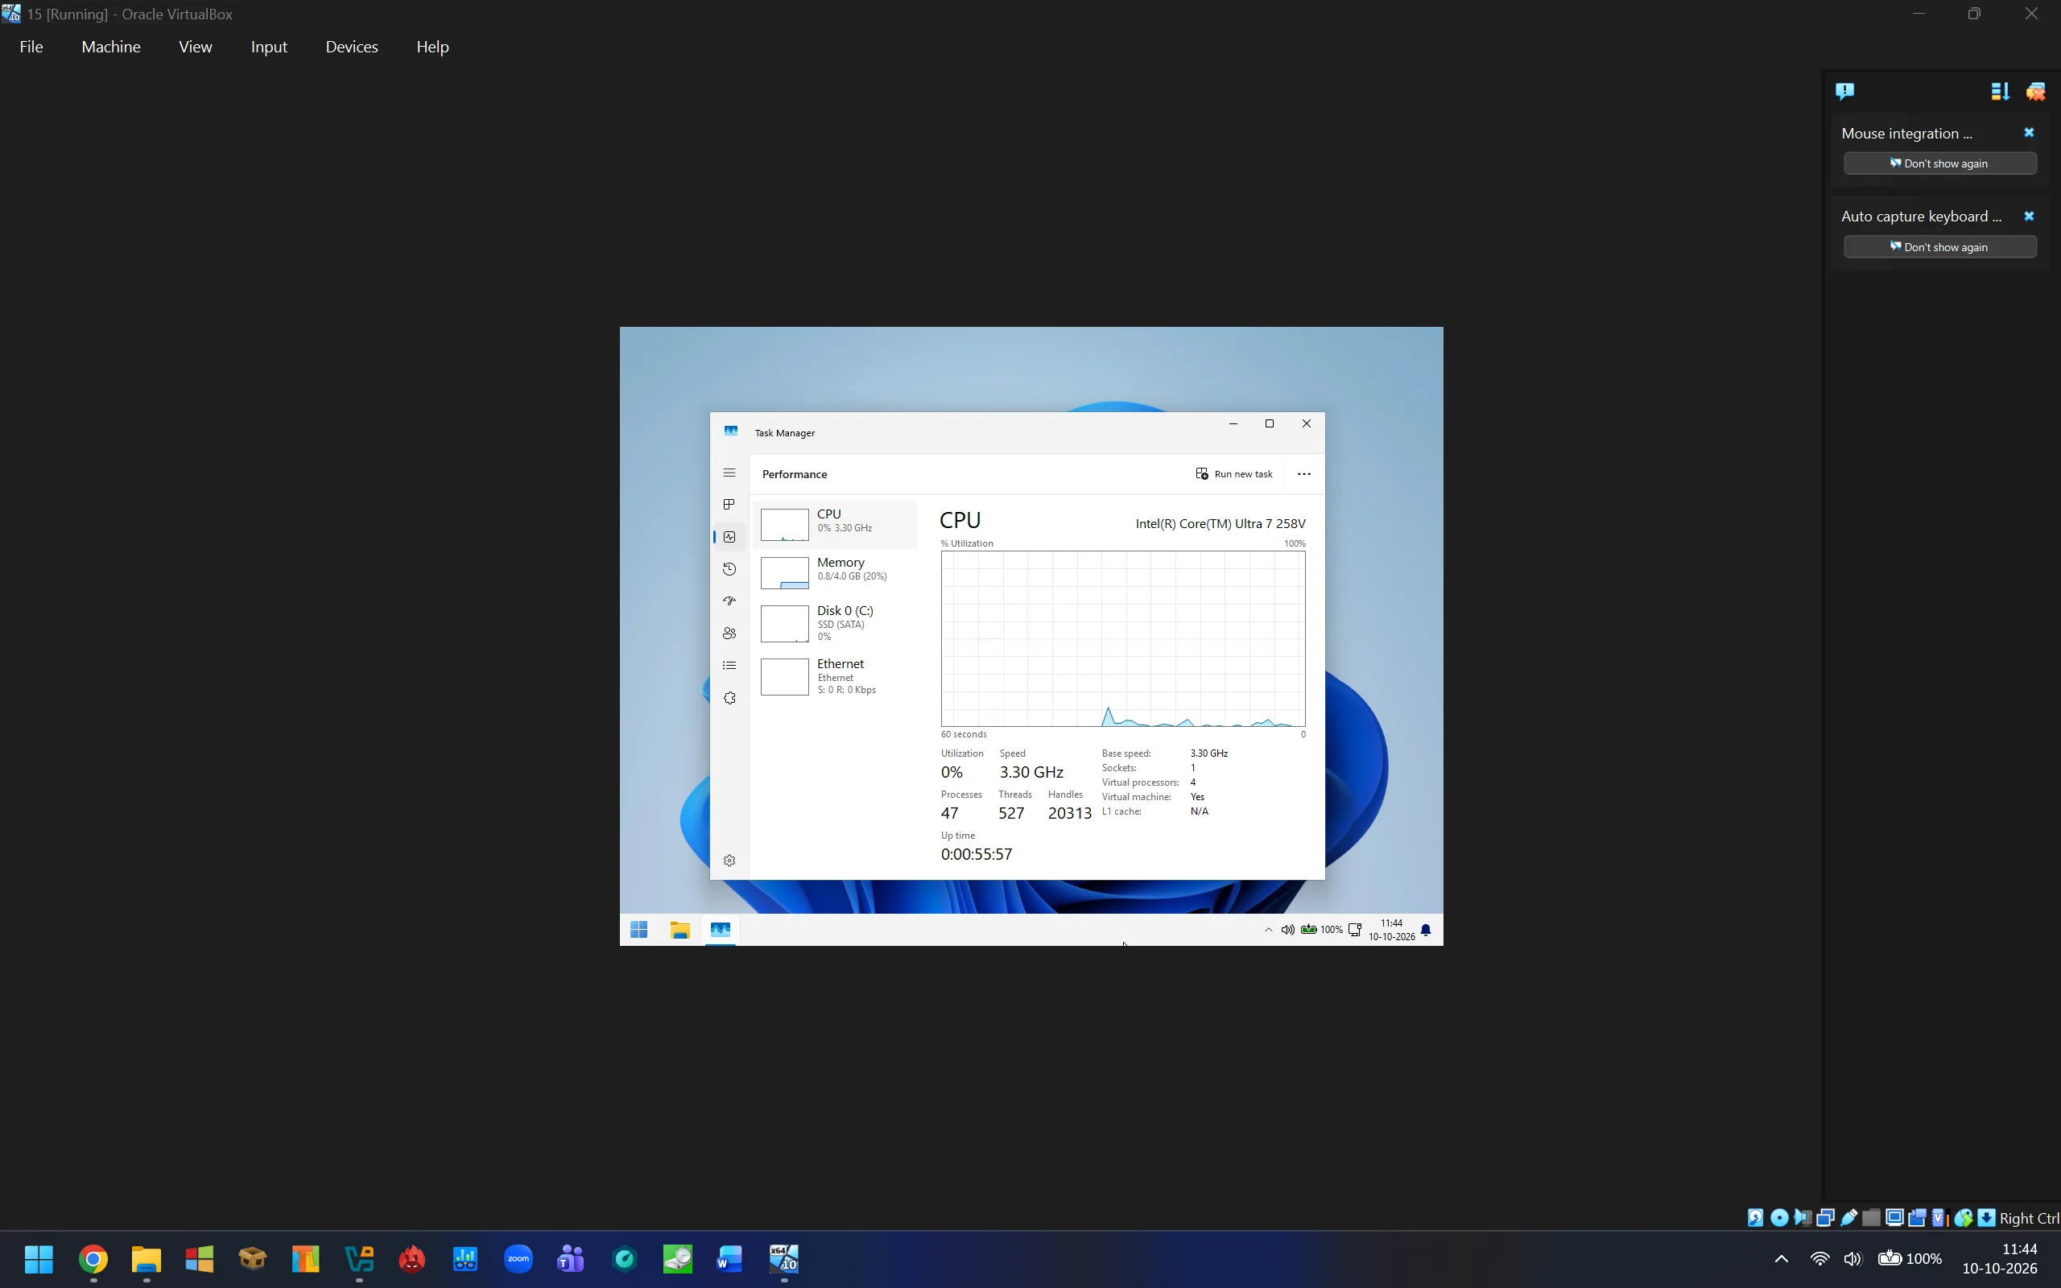The image size is (2061, 1288).
Task: Click the VirtualBox display indicator
Action: click(1894, 1217)
